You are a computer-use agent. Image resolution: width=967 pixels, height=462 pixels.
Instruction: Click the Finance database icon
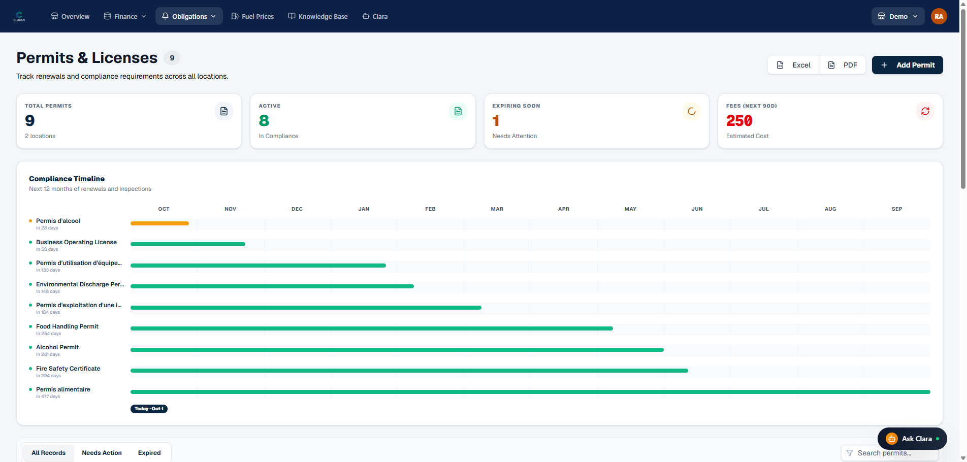[107, 16]
